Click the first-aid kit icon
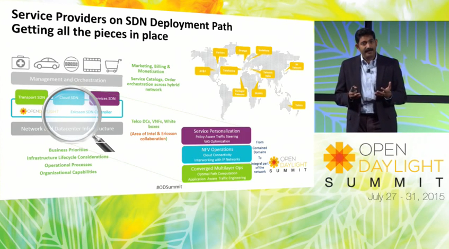Viewport: 449px width, 249px height. [20, 63]
